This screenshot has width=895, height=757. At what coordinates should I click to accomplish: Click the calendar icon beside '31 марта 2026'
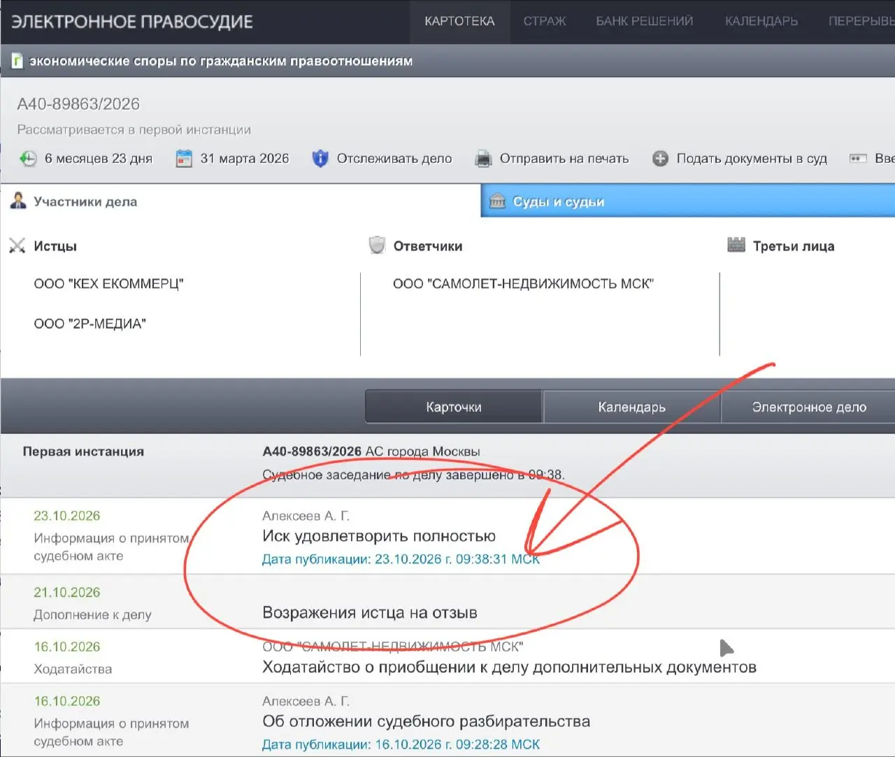tap(184, 159)
